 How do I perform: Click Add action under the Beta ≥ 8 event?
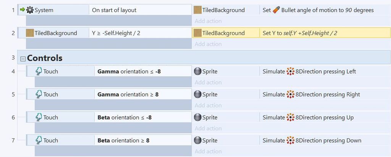pos(208,151)
